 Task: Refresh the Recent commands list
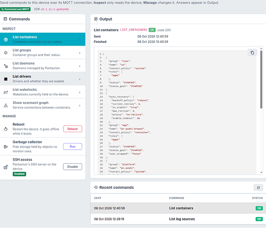tap(258, 188)
